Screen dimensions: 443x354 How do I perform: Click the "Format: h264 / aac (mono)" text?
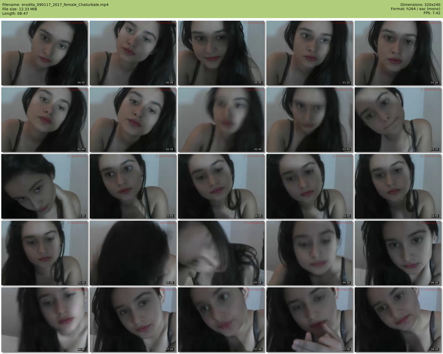(416, 9)
